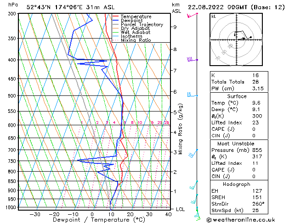Click the '3' km altitude label
Image resolution: width=289 pixels, height=223 pixels.
coord(175,152)
